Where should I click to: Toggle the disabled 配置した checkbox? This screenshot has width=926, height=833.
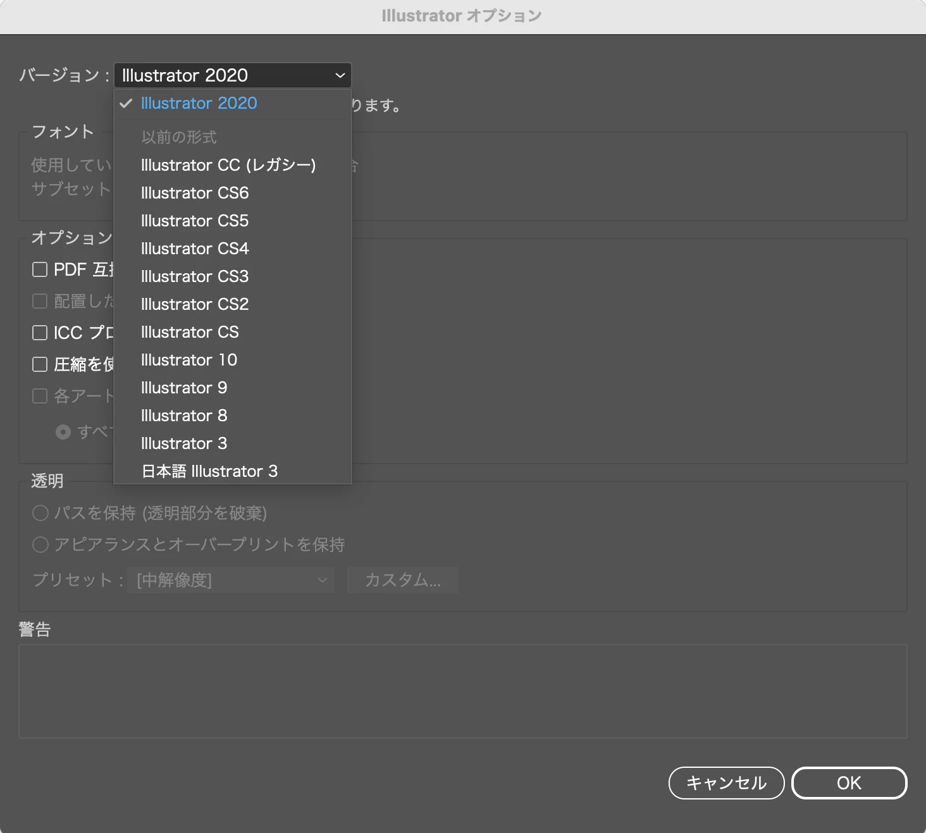click(40, 301)
